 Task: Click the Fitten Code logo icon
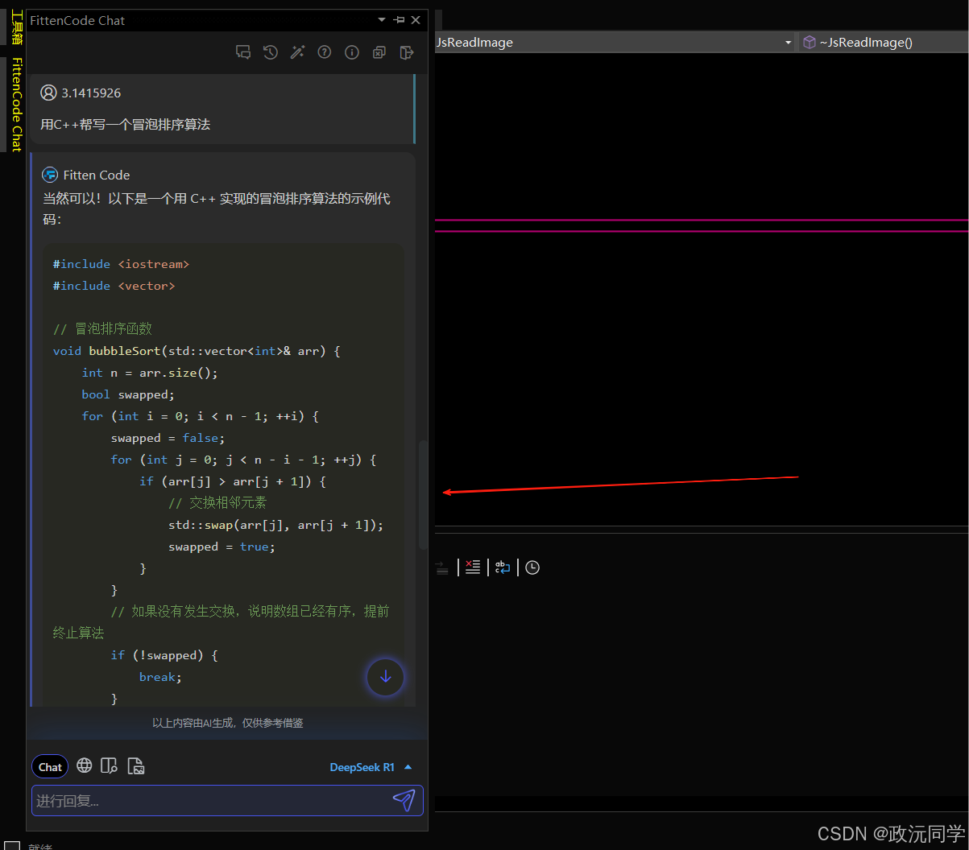pyautogui.click(x=50, y=175)
